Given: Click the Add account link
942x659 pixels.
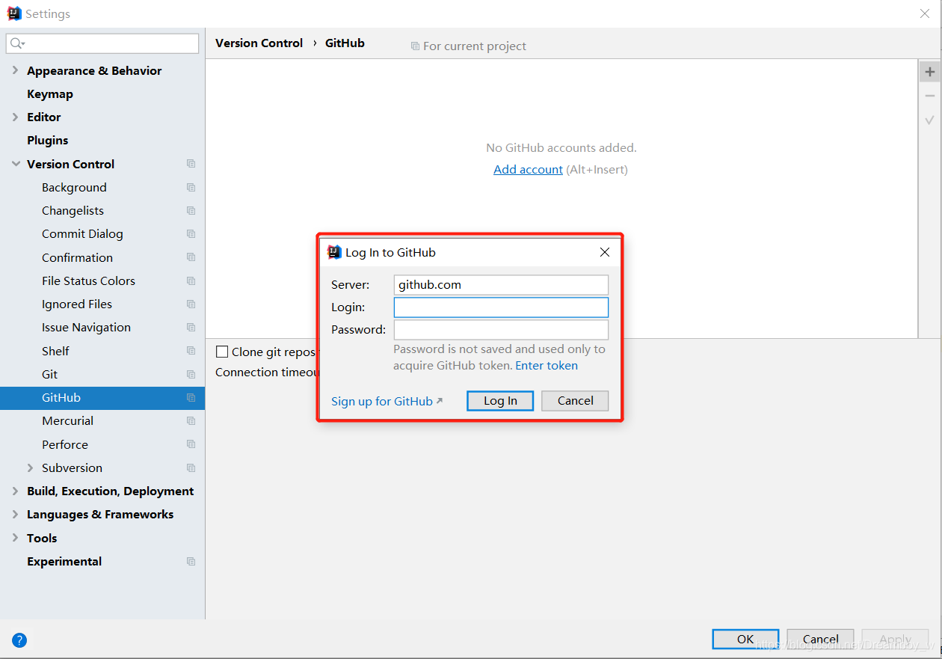Looking at the screenshot, I should point(528,170).
